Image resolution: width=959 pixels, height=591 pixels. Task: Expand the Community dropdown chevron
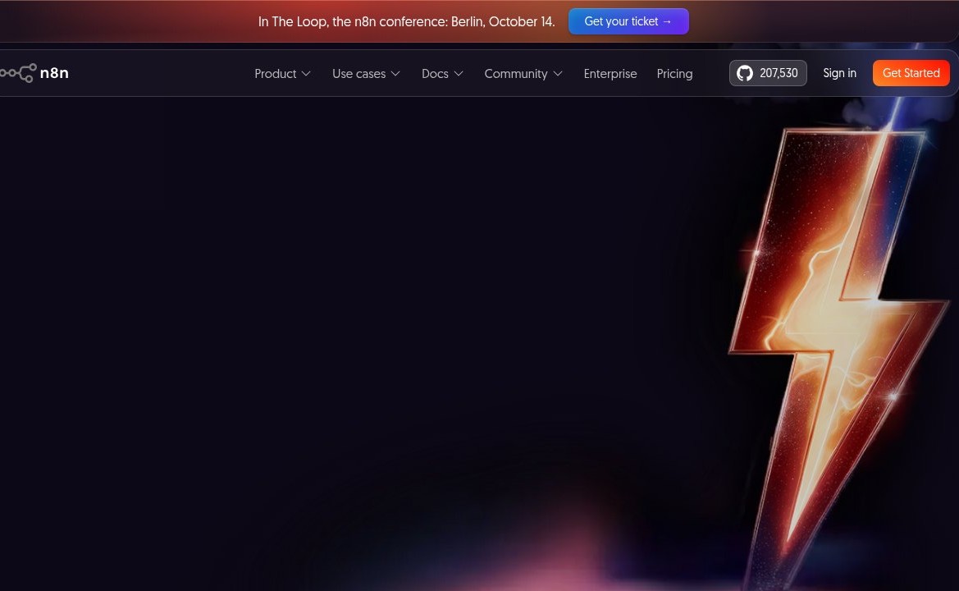point(558,73)
